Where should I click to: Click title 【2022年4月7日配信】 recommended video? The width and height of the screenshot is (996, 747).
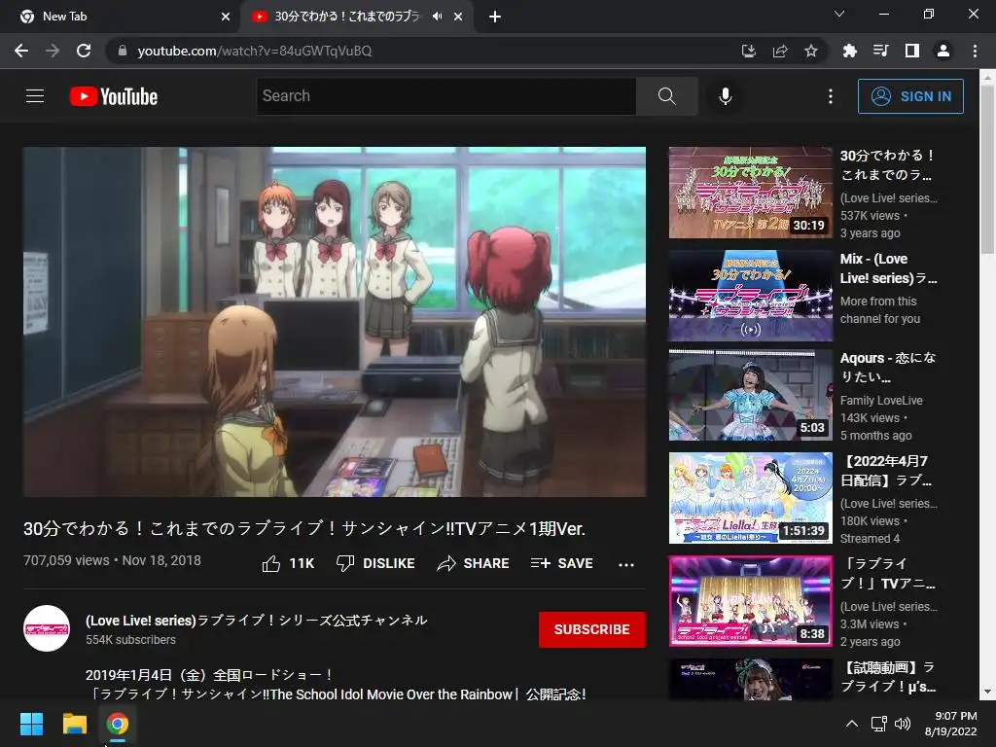(x=887, y=471)
